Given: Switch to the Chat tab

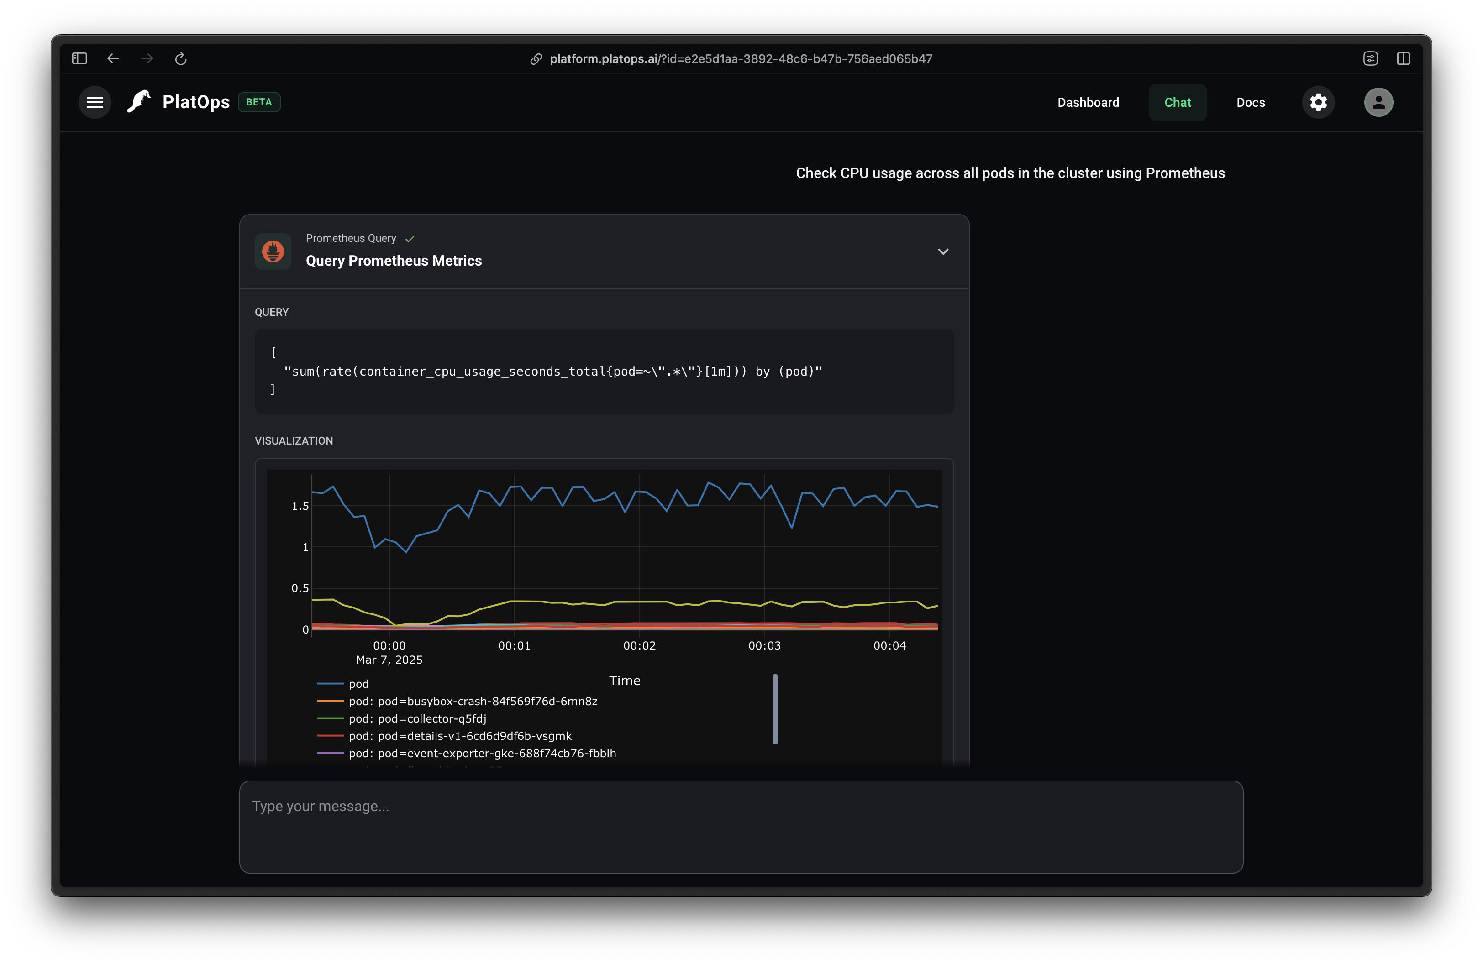Looking at the screenshot, I should click(x=1177, y=102).
